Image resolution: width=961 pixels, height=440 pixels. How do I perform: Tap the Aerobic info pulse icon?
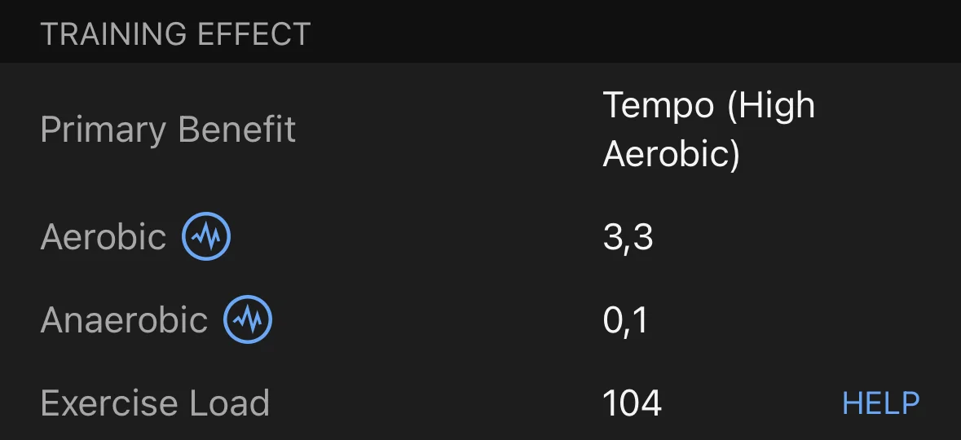click(x=206, y=236)
